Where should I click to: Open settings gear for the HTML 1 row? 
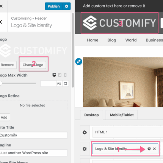pos(85,132)
